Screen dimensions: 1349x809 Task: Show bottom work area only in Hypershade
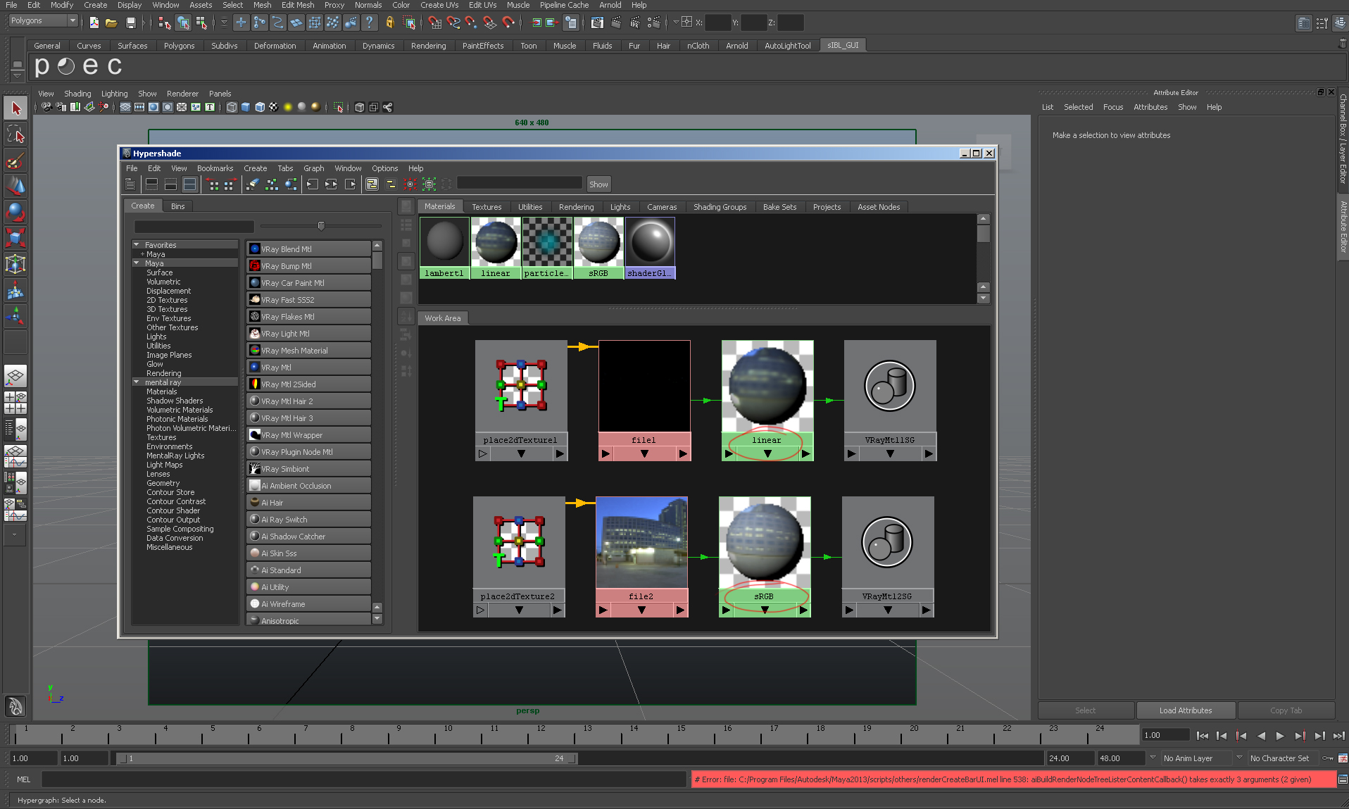click(170, 184)
